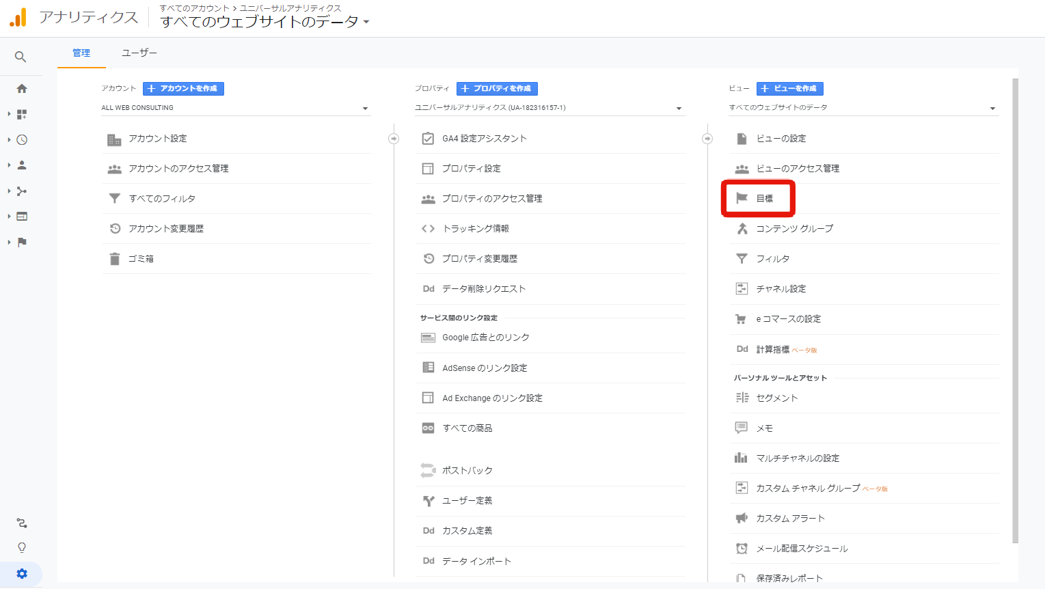Open the ユニバーサルアナリティクス property dropdown
This screenshot has height=589, width=1045.
pyautogui.click(x=549, y=108)
